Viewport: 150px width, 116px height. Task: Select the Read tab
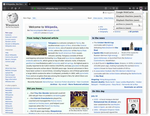[90, 18]
